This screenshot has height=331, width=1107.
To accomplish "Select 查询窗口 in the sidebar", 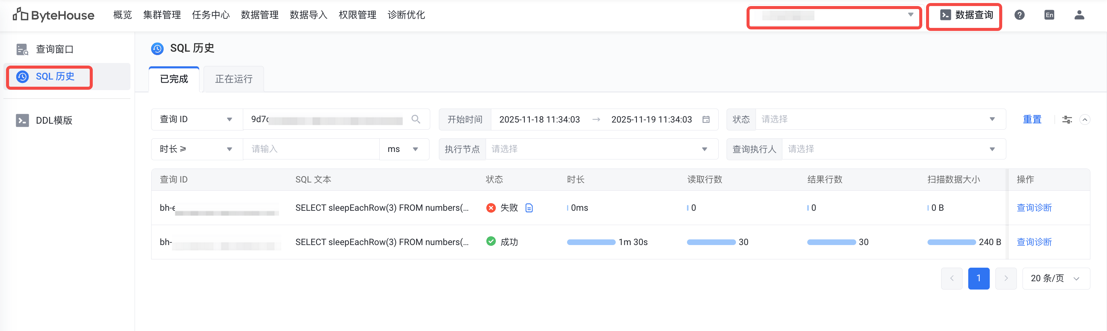I will coord(67,49).
